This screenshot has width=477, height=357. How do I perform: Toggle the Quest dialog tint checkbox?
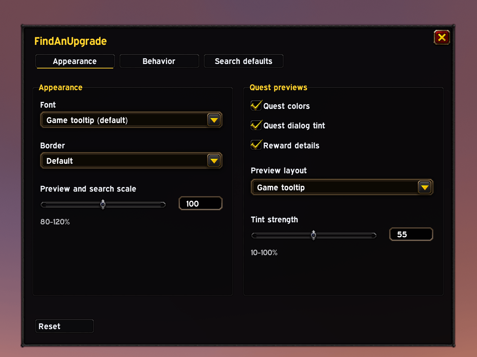click(256, 125)
